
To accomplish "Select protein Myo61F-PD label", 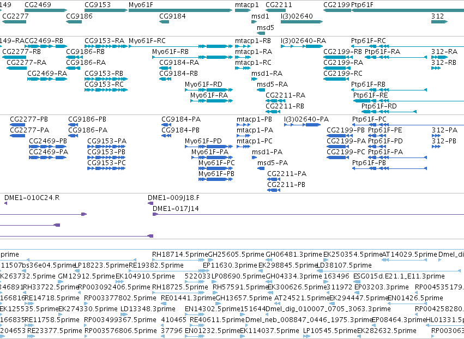I will 203,141.
